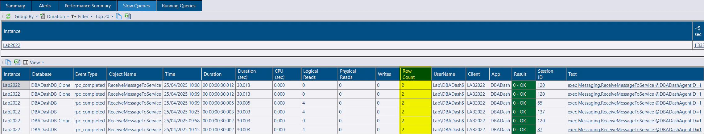Click the Physical Reads column header

click(x=357, y=74)
